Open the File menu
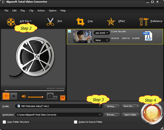This screenshot has width=164, height=130. [6, 11]
